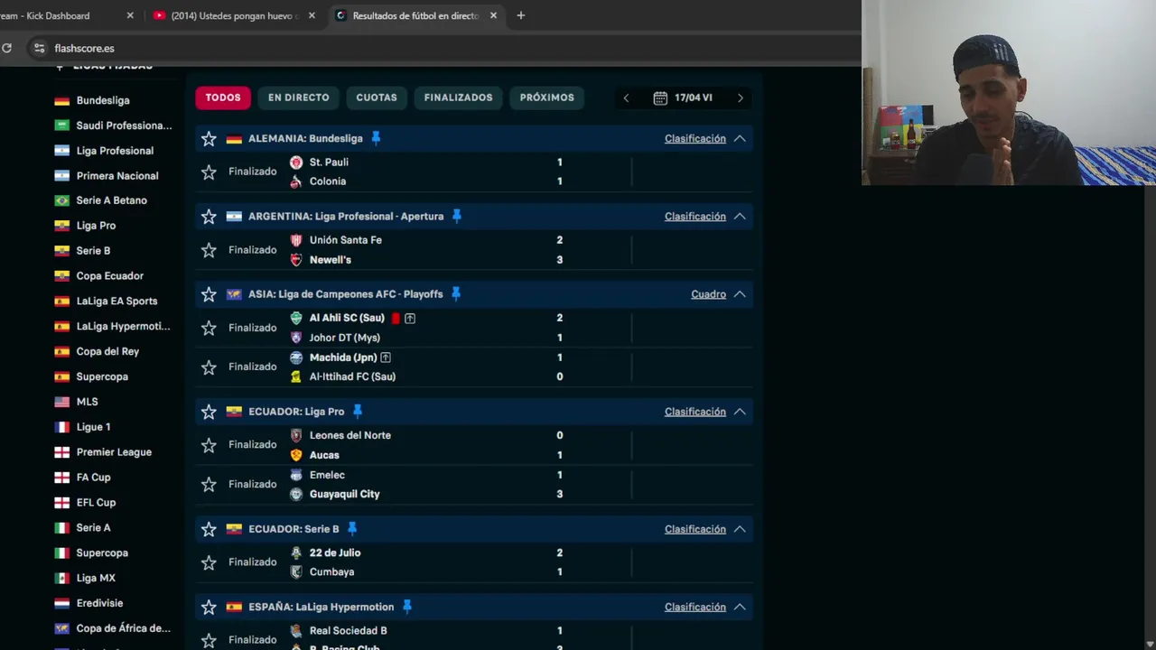Click the 22 de Julio team crest
Screen dimensions: 1156x650
click(x=296, y=552)
